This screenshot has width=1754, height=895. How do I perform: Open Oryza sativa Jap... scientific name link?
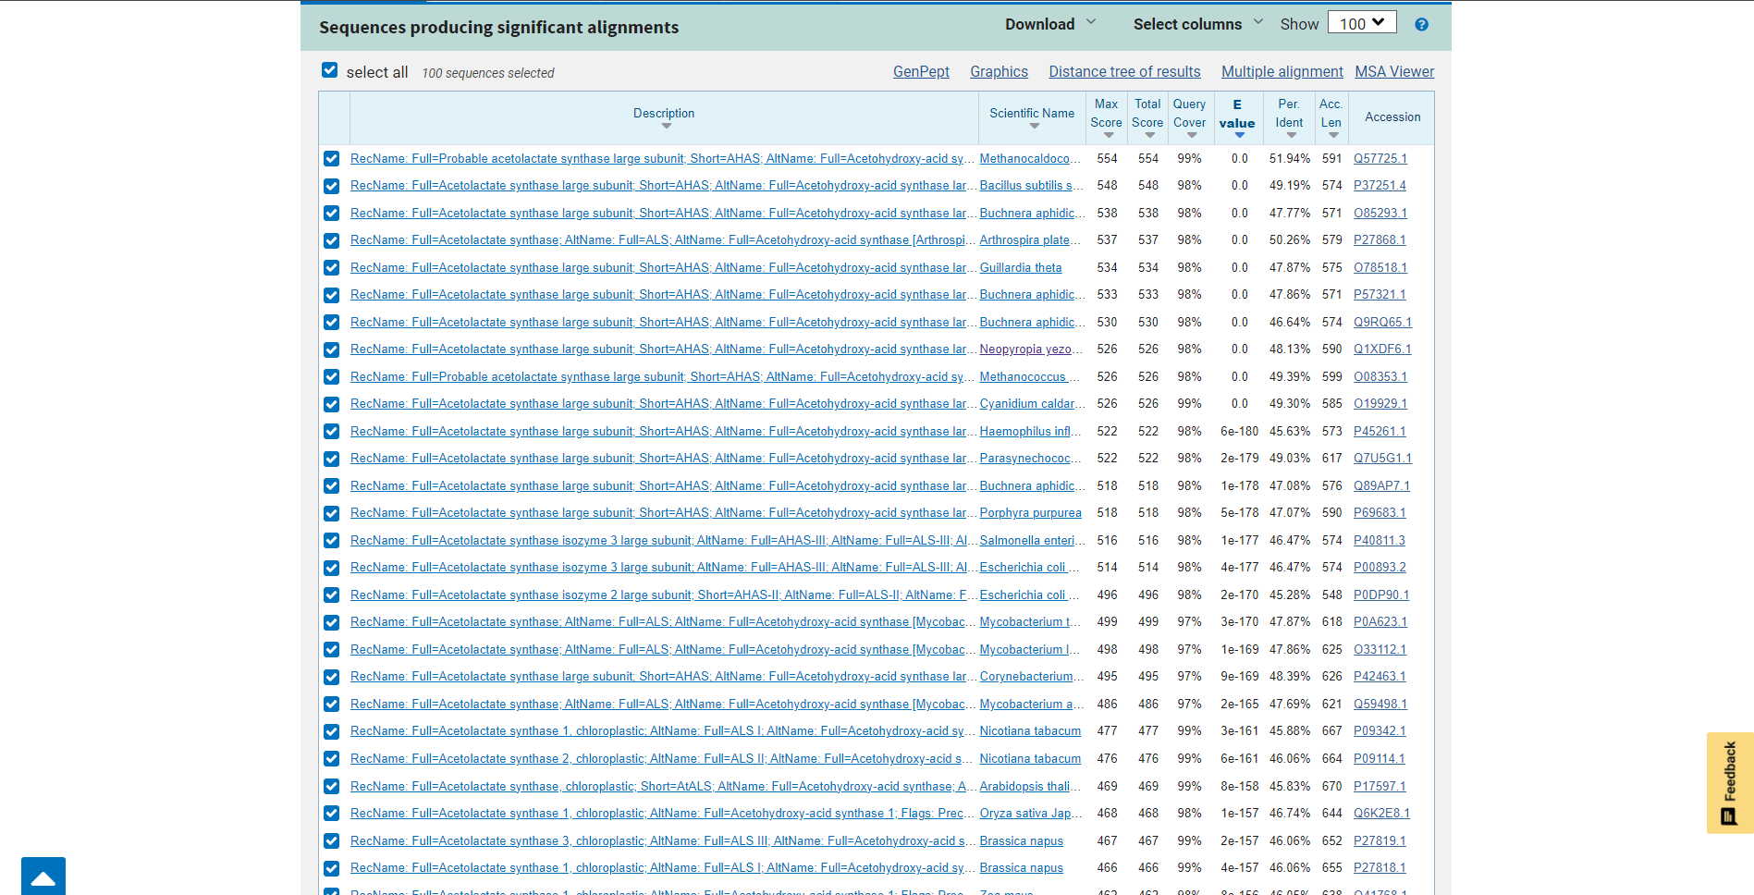pos(1031,814)
